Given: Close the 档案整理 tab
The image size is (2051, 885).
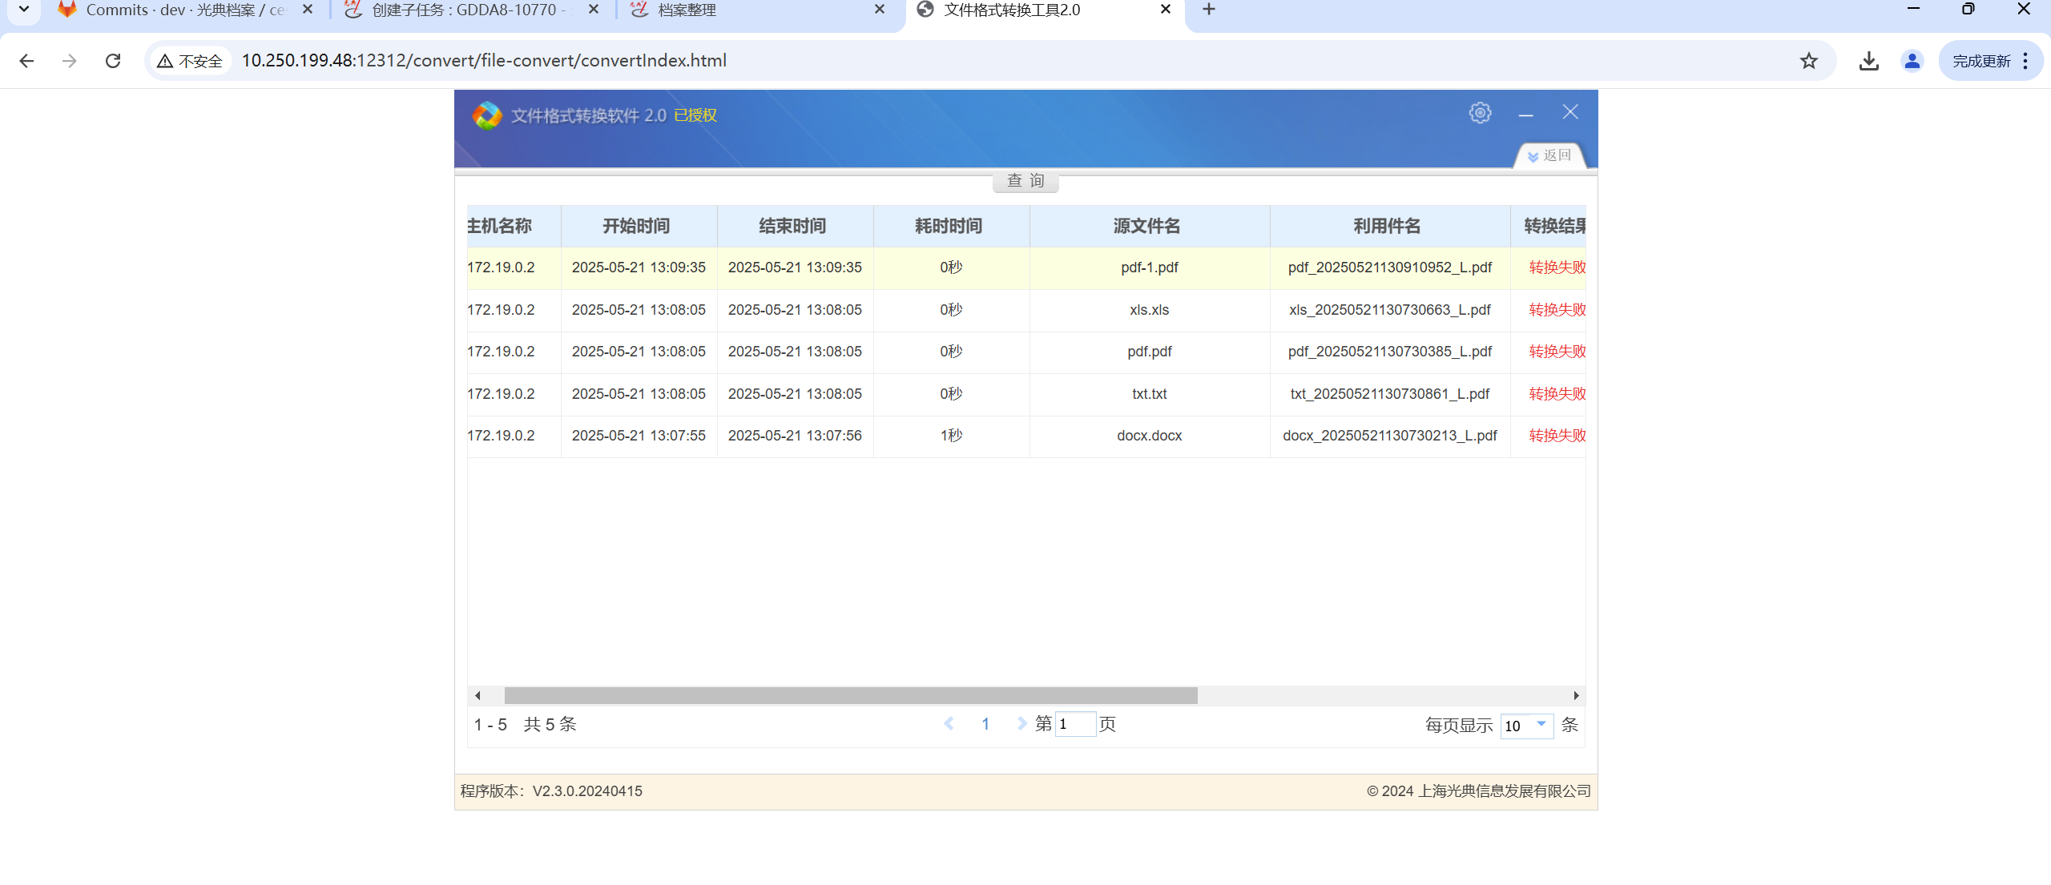Looking at the screenshot, I should tap(880, 10).
